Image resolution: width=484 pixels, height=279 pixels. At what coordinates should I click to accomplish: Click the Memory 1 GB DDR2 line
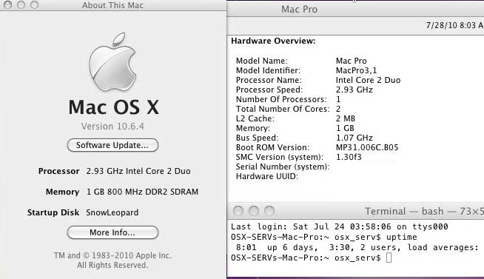click(122, 192)
